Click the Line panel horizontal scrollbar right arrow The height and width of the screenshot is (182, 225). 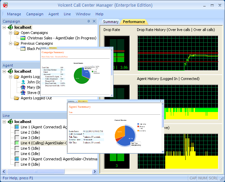(x=94, y=171)
